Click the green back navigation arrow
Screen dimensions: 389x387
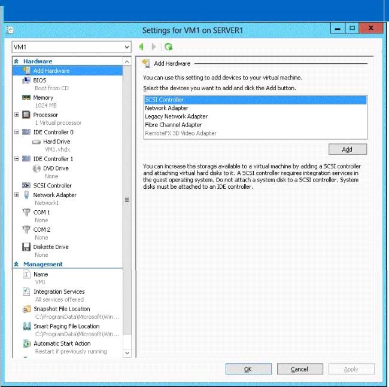tap(141, 47)
